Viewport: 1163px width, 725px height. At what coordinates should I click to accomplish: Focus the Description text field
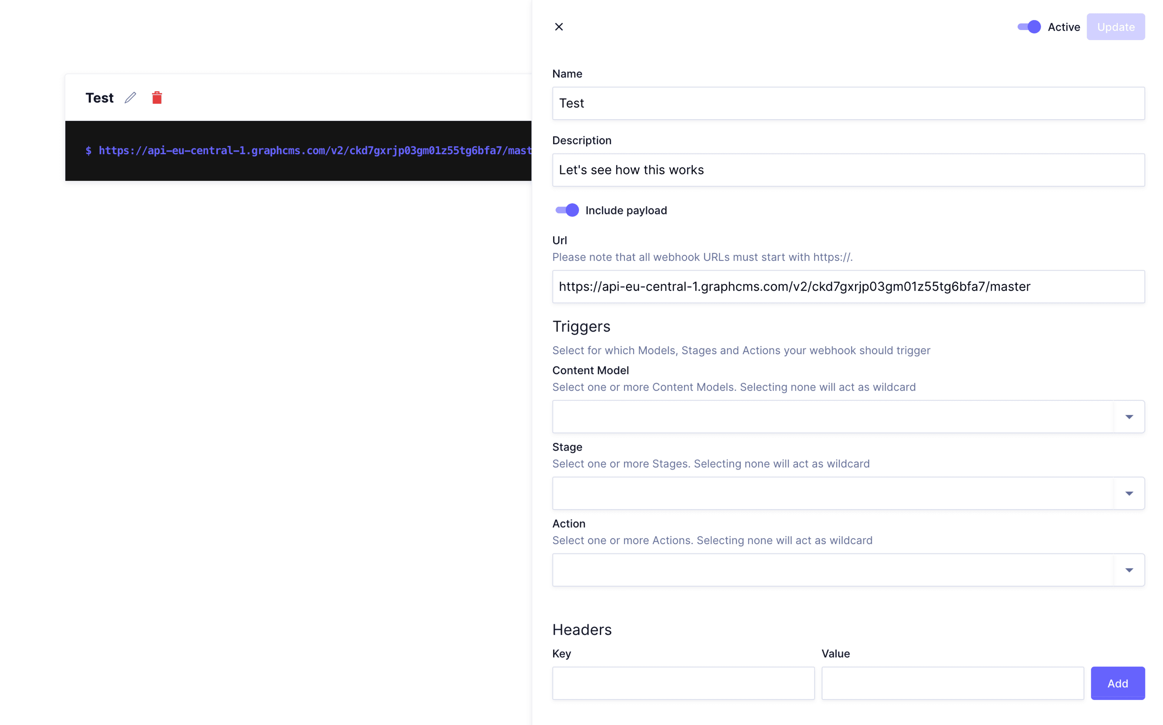[847, 170]
